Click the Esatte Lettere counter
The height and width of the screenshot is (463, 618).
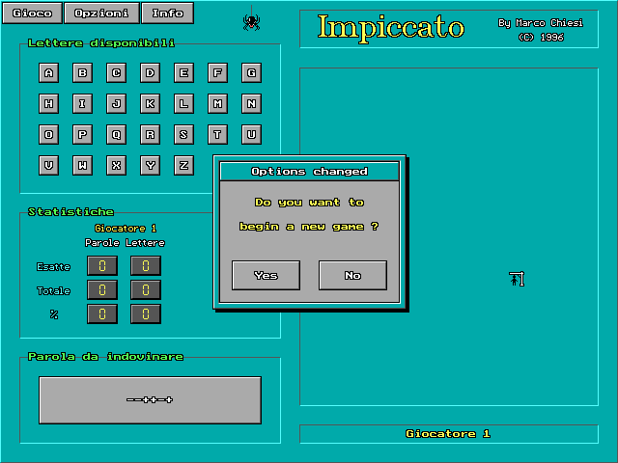[x=146, y=266]
